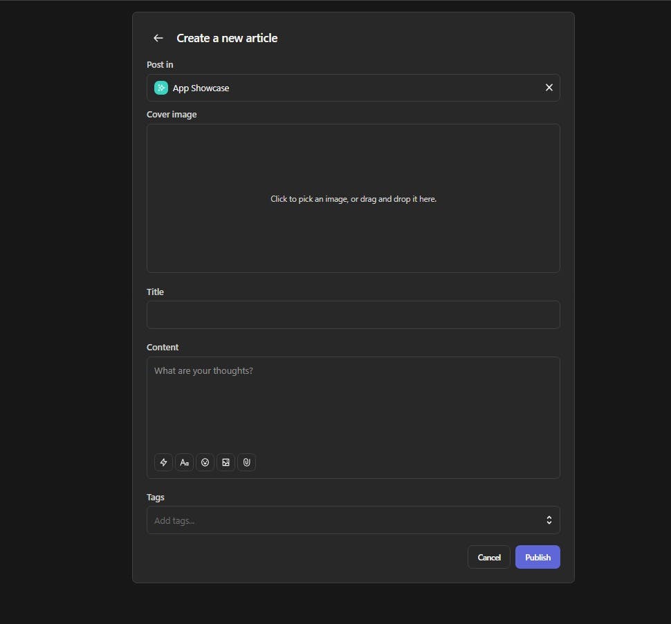The width and height of the screenshot is (671, 624).
Task: Click the Cover image label
Action: [x=172, y=115]
